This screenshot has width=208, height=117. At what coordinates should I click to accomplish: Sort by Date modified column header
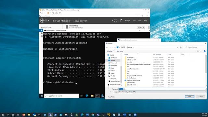coord(157,54)
